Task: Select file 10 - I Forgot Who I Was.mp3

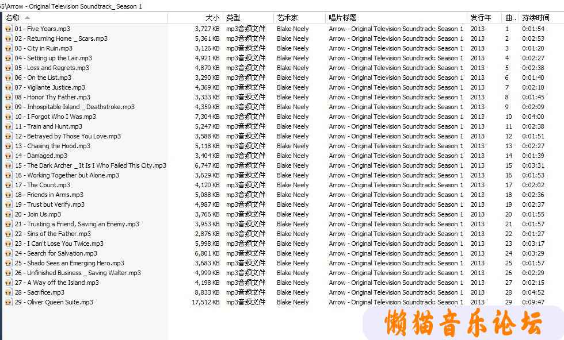Action: [55, 117]
